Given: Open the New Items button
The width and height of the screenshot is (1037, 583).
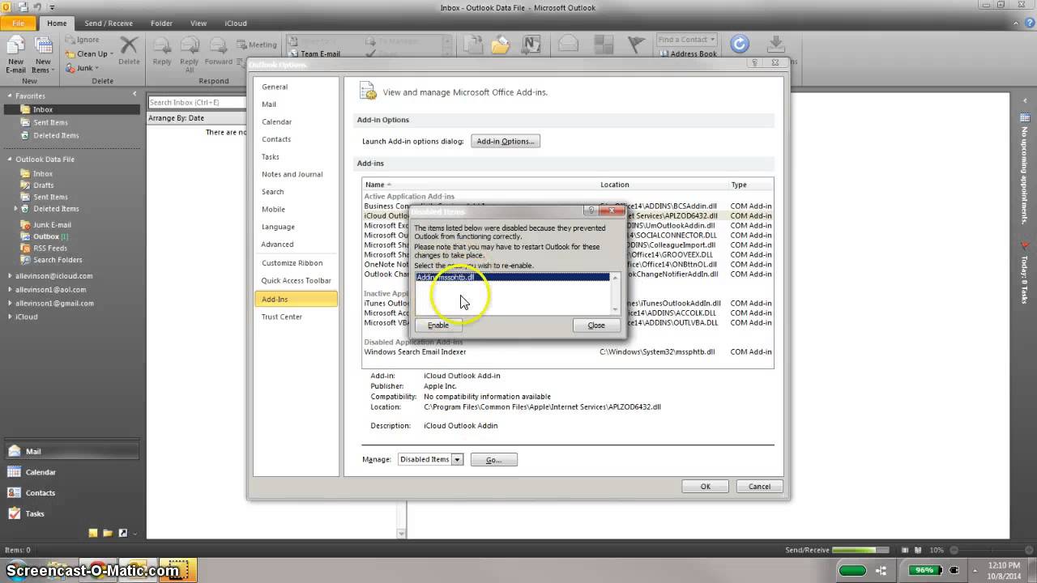Looking at the screenshot, I should pos(42,55).
